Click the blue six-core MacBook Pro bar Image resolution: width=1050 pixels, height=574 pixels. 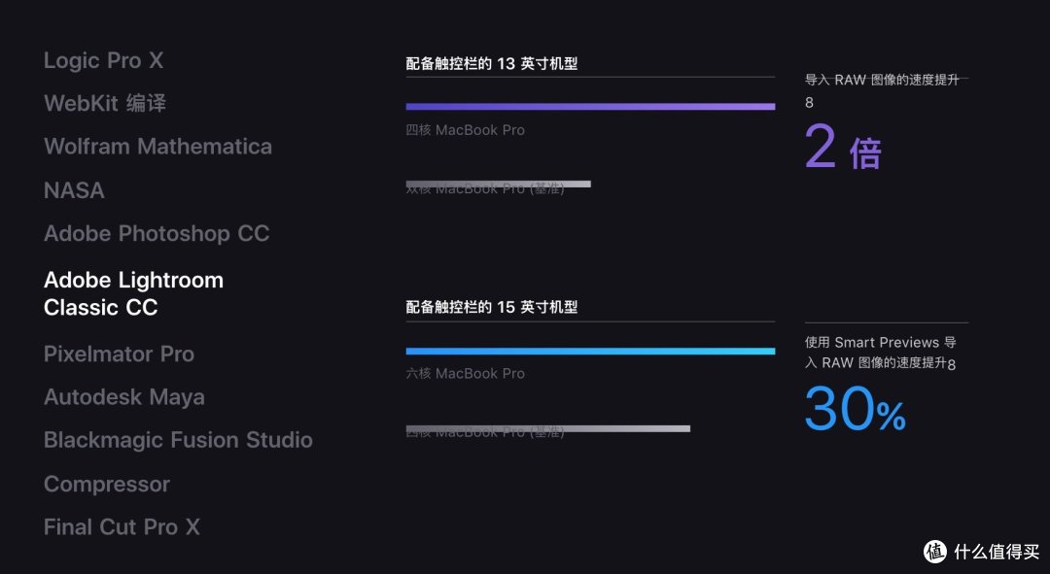[591, 351]
